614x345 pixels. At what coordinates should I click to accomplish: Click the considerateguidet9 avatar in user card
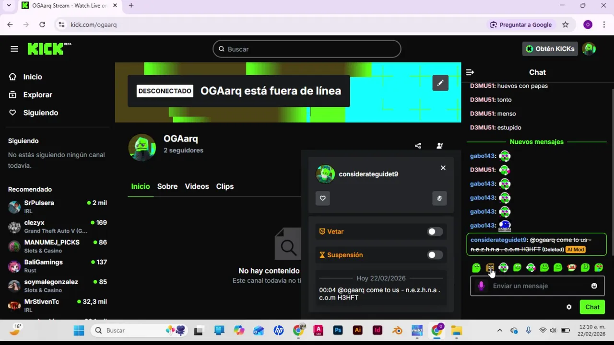325,174
